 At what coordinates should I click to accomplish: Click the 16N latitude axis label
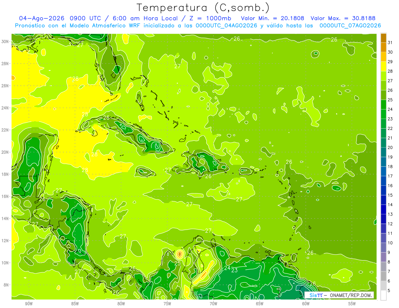tap(6, 196)
